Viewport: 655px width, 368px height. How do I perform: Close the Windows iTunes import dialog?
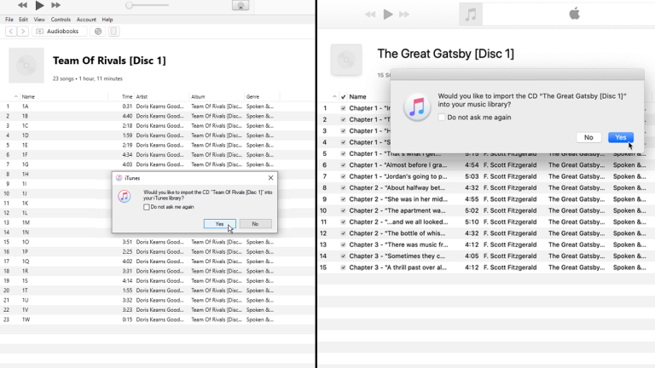click(x=270, y=178)
